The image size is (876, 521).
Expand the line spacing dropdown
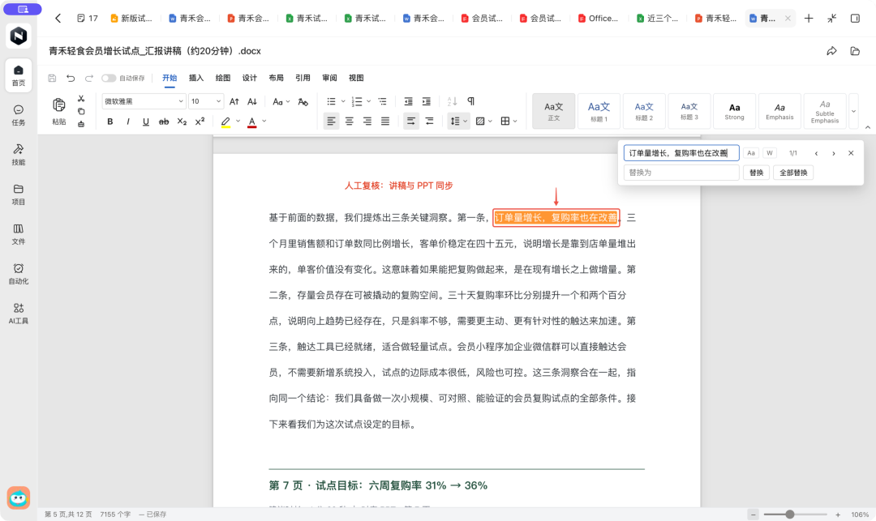coord(465,121)
